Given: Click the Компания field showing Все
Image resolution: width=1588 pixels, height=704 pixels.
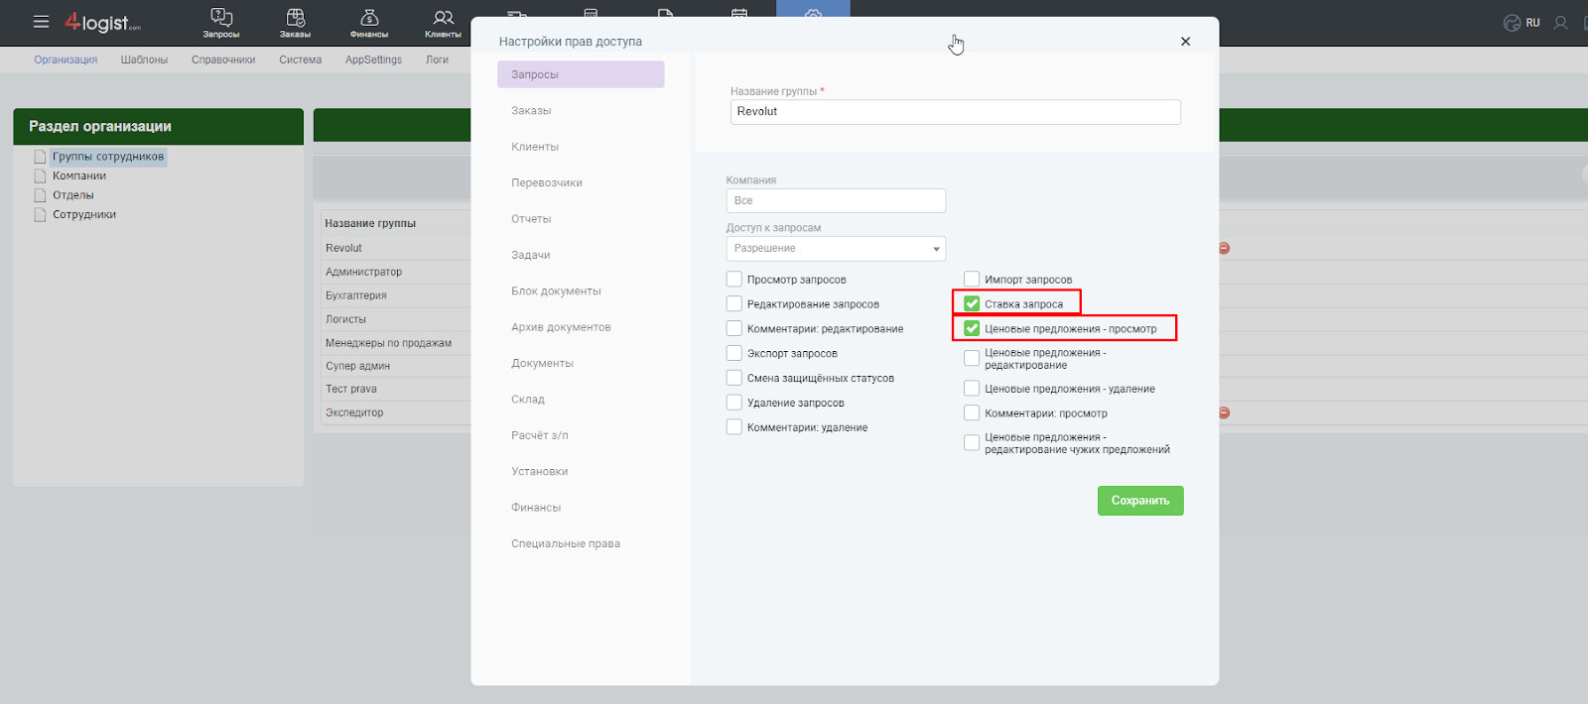Looking at the screenshot, I should pos(836,200).
